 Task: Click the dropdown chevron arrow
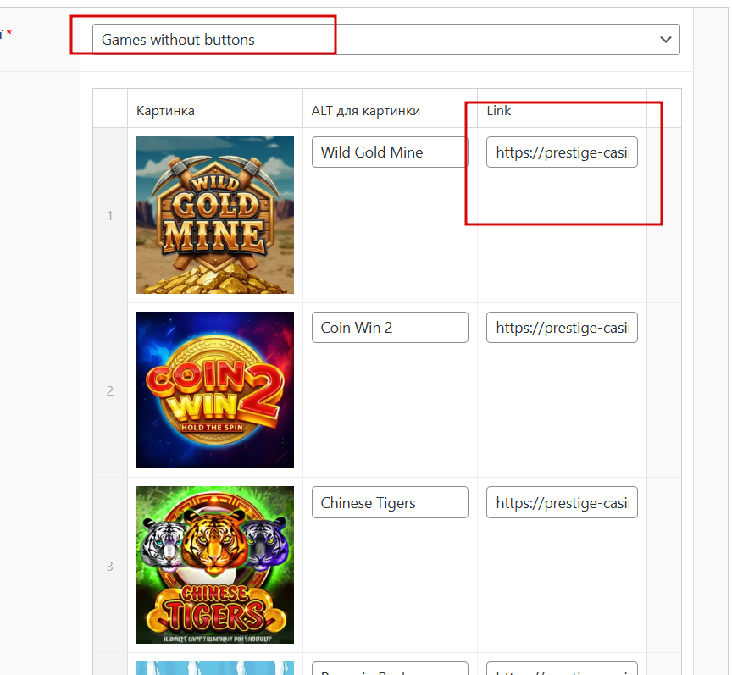coord(666,40)
